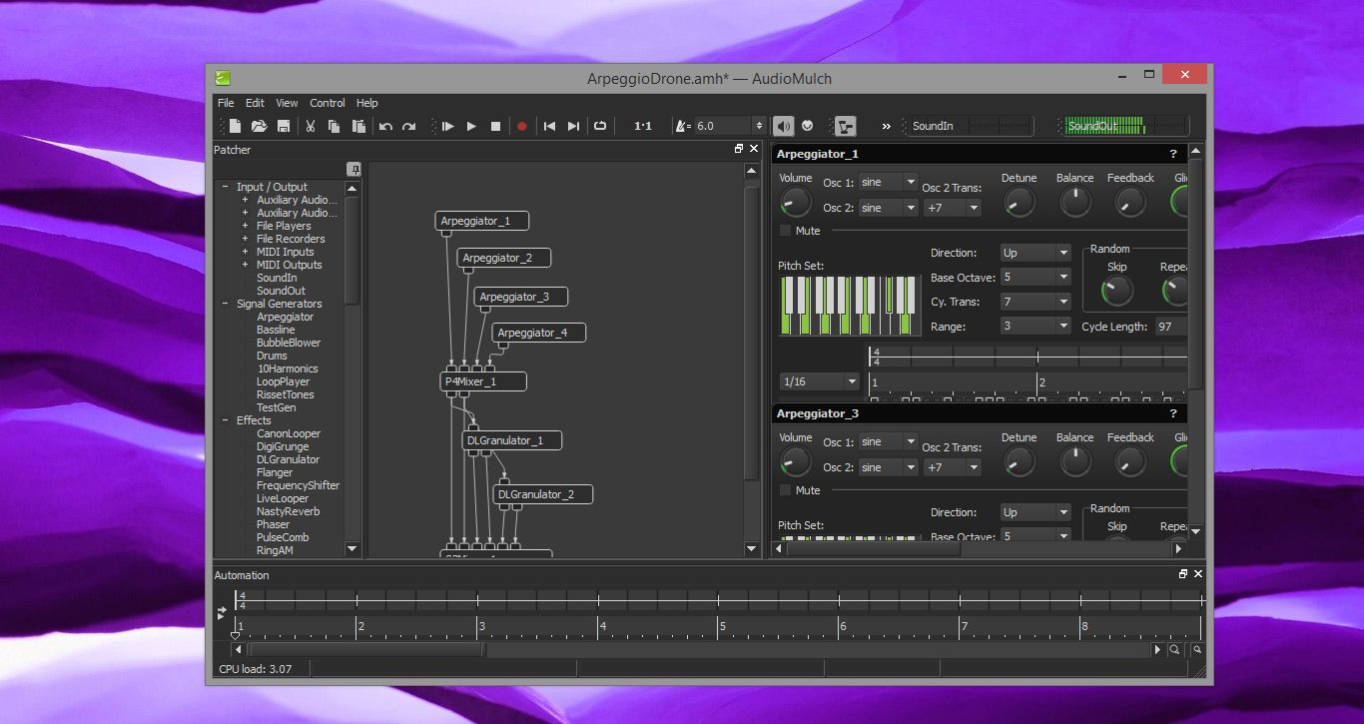Click the pin icon in the Patcher panel

[x=354, y=170]
